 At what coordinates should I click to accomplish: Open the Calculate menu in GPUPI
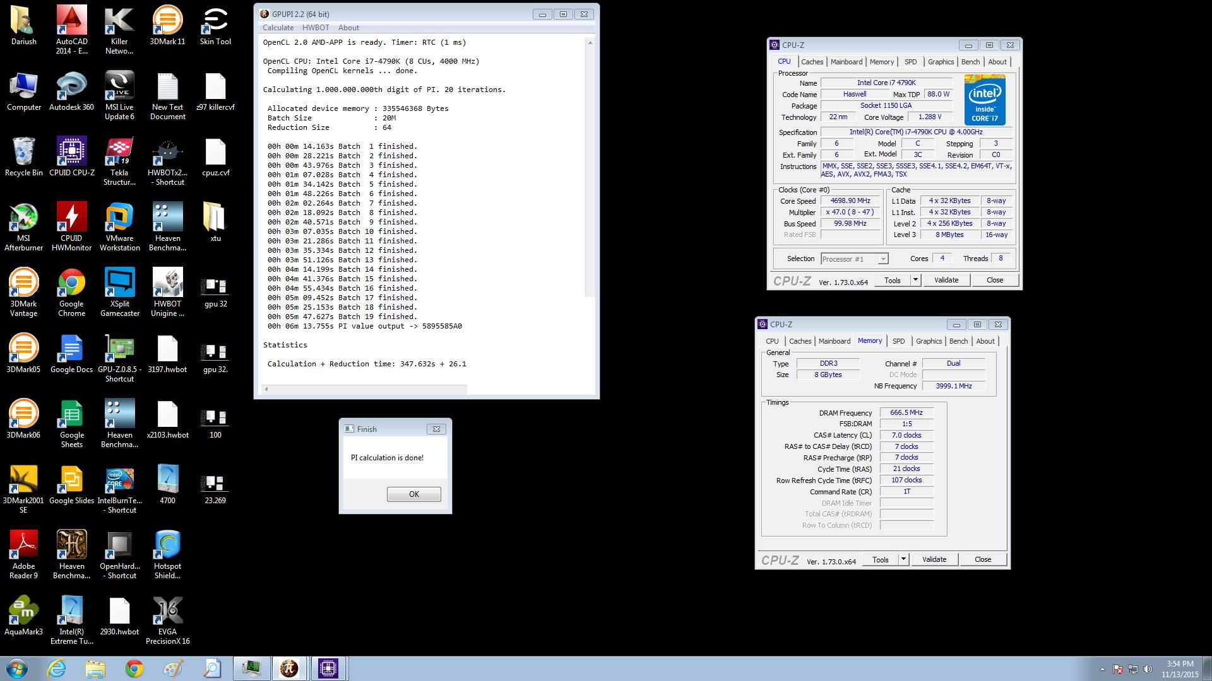278,28
